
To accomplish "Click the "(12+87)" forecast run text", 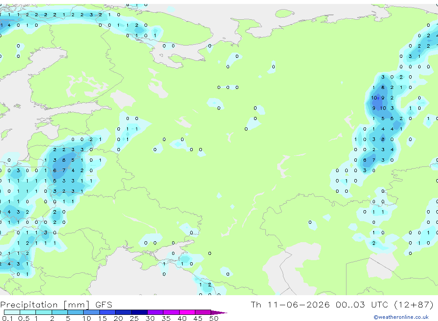I will click(414, 304).
